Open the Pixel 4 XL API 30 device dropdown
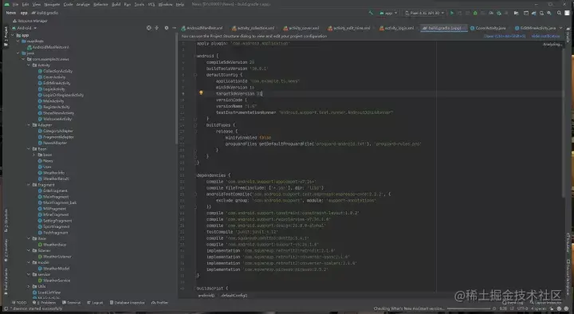The height and width of the screenshot is (314, 574). click(425, 13)
